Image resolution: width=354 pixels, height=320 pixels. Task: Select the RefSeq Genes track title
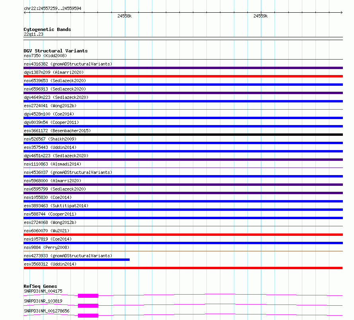click(x=40, y=286)
